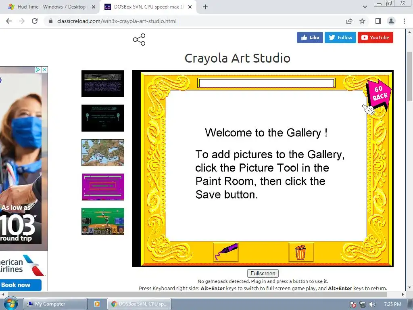Screen dimensions: 413x310
Task: Open the purple background game thumbnail
Action: [x=103, y=187]
